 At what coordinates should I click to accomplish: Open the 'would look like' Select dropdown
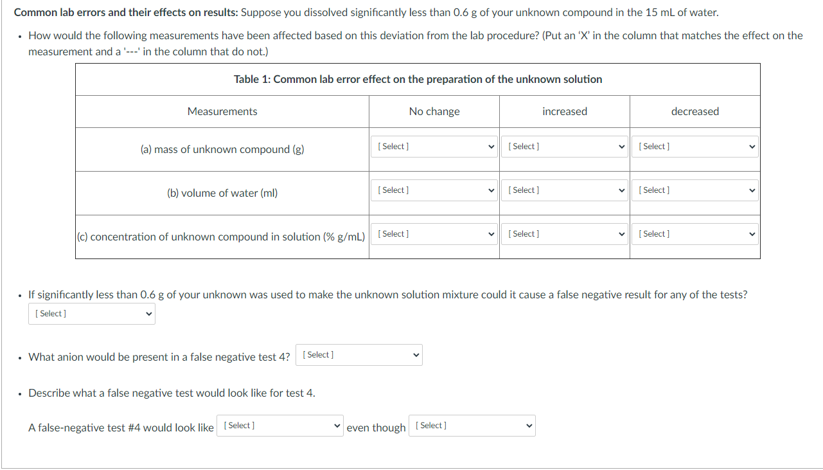(x=279, y=425)
